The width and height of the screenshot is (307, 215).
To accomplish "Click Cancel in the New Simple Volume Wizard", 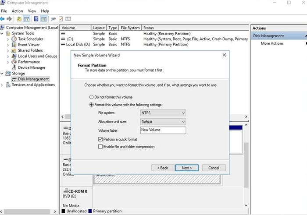I will point(214,168).
